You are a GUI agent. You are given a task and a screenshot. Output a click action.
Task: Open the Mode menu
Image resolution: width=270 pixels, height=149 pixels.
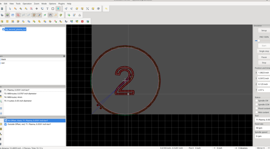44,4
